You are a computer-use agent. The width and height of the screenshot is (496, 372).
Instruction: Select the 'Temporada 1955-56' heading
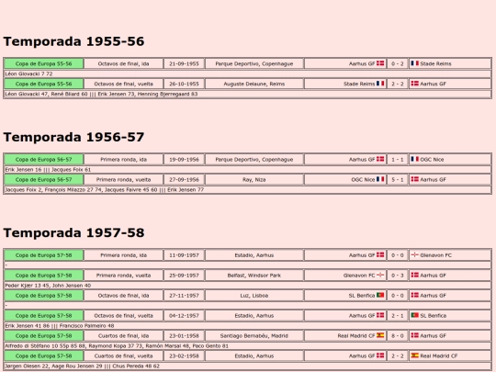coord(73,41)
